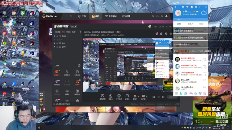This screenshot has height=130, width=232.
Task: Open the 弹幕助手 tool in the toolbox
Action: tap(57, 73)
